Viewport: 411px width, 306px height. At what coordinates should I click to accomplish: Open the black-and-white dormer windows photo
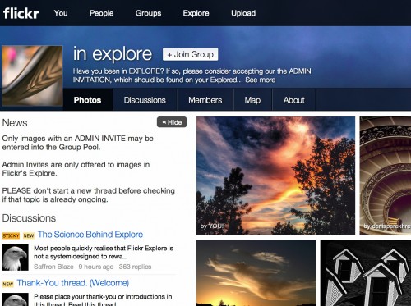[366, 273]
